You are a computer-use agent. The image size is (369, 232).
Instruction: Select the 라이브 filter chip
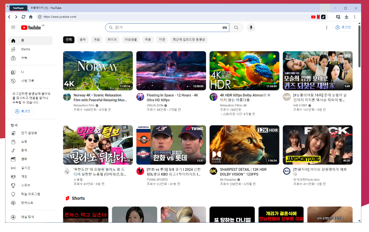112,40
